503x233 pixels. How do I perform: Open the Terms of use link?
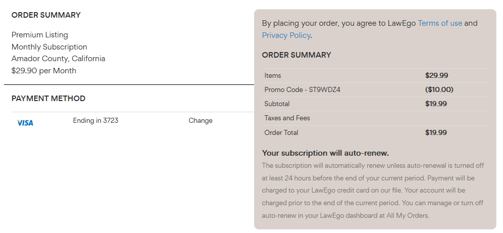point(440,23)
